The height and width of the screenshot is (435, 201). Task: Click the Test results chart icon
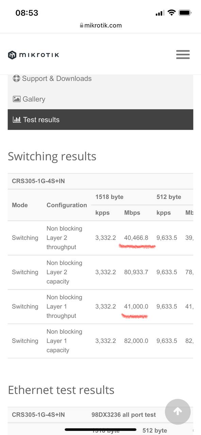17,120
